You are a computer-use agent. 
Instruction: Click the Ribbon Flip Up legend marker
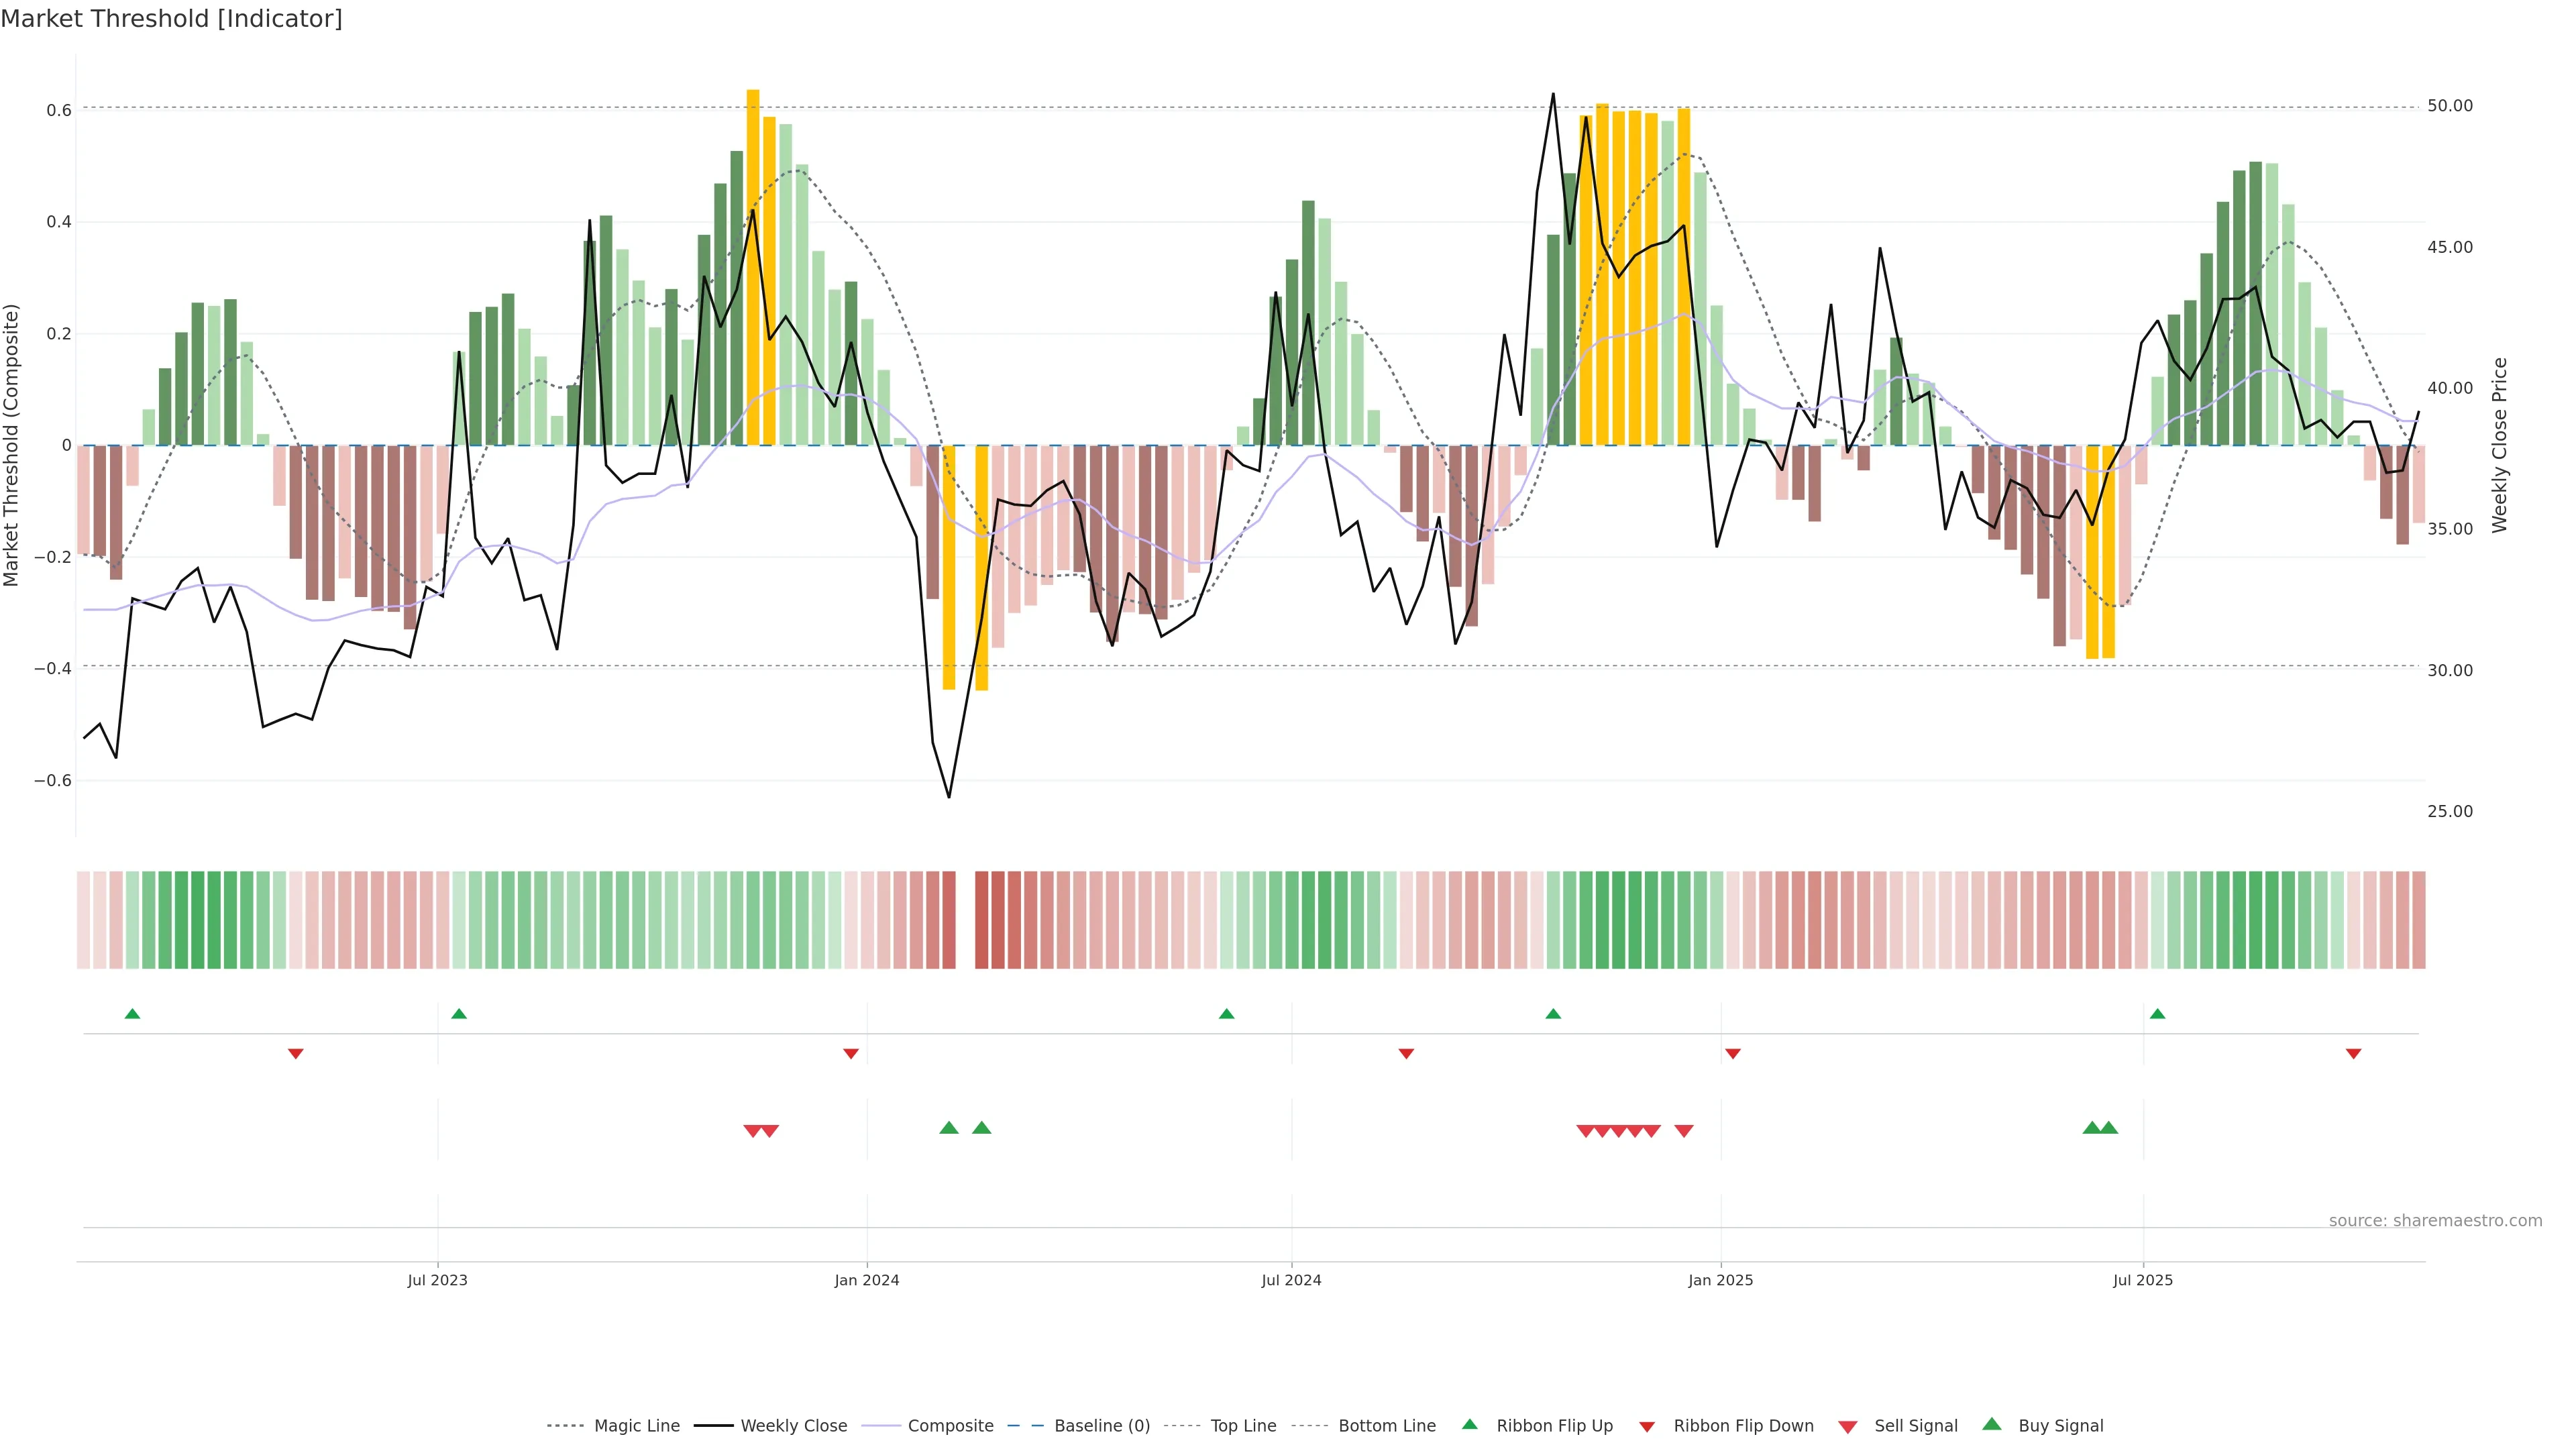coord(1469,1424)
